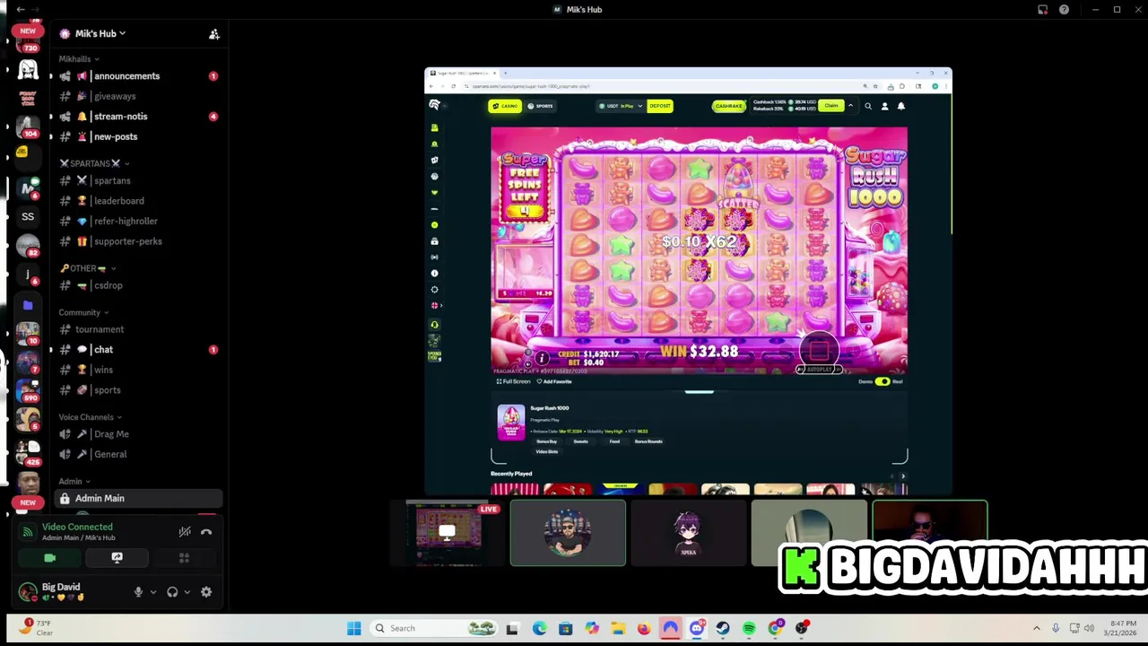Go back using Discord's title bar arrow

pos(21,9)
